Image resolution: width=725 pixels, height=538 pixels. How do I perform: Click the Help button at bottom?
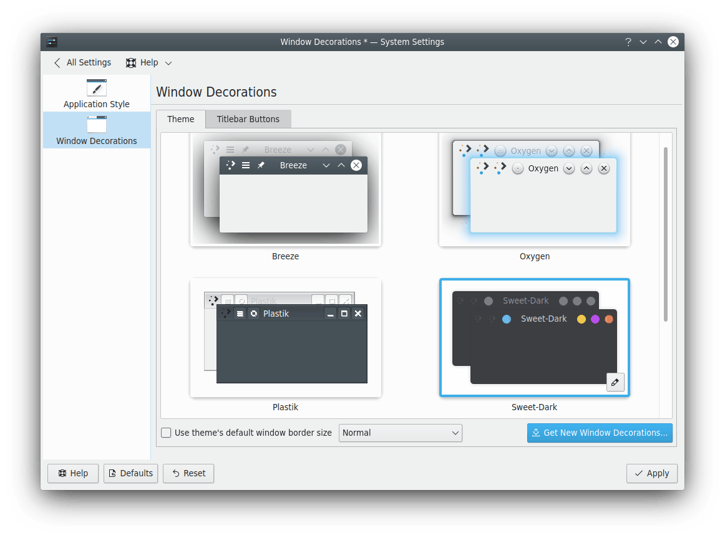point(73,473)
